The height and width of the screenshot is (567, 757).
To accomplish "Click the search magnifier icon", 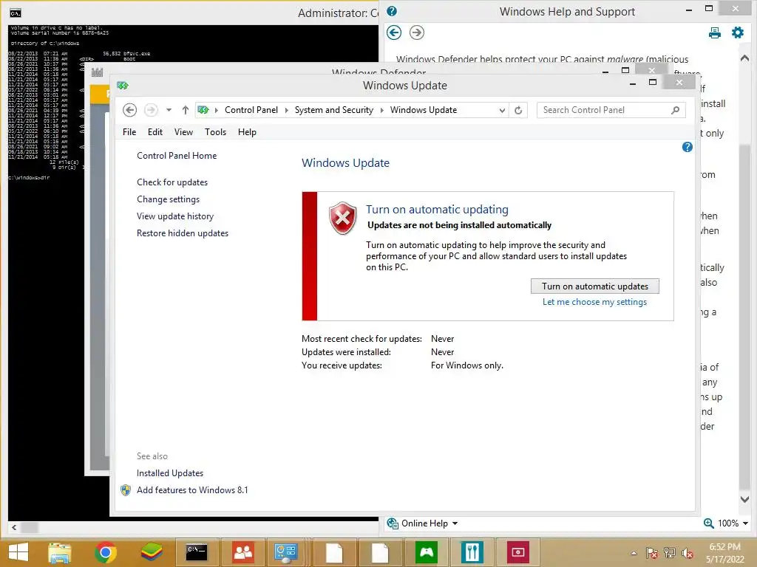I will click(x=675, y=110).
